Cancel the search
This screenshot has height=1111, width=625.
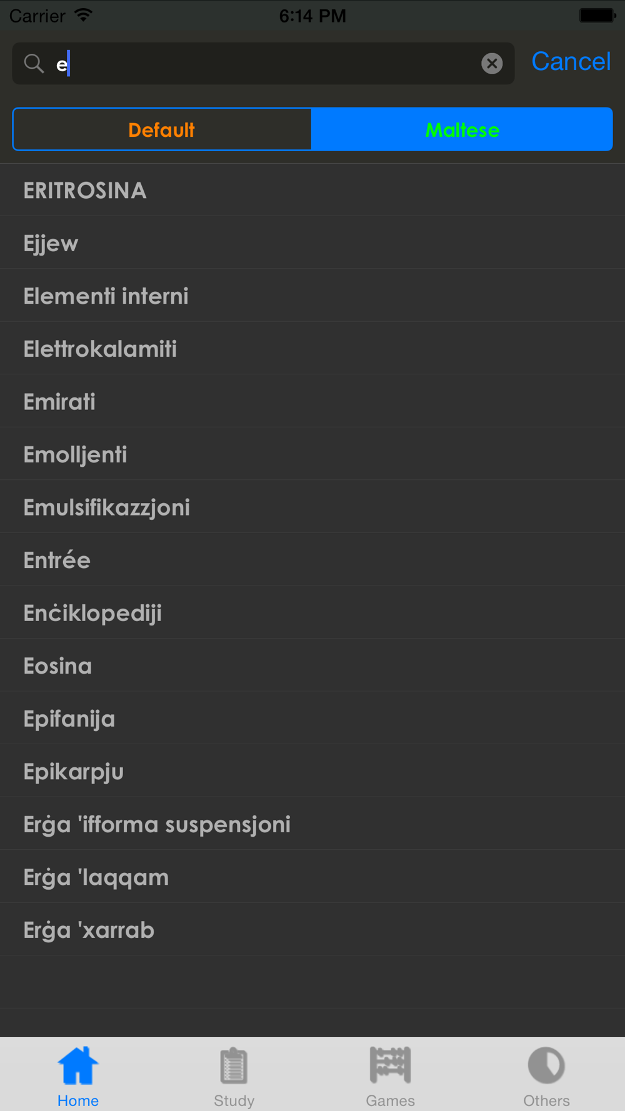pos(571,61)
